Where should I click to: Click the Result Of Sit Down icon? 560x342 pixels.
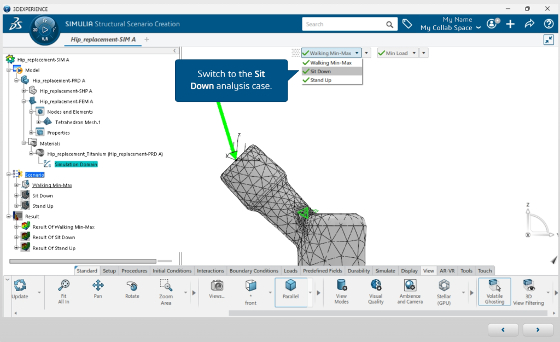tap(25, 237)
